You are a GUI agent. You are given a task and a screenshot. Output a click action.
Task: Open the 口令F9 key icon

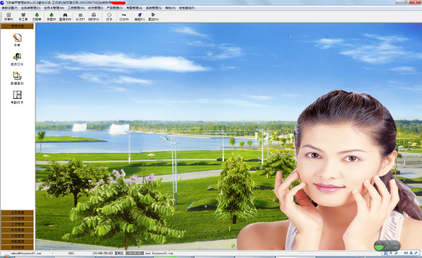[124, 17]
